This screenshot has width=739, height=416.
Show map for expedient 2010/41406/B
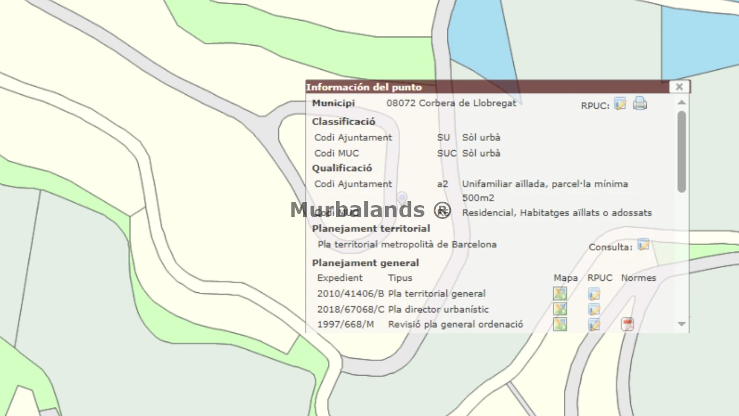tap(560, 294)
